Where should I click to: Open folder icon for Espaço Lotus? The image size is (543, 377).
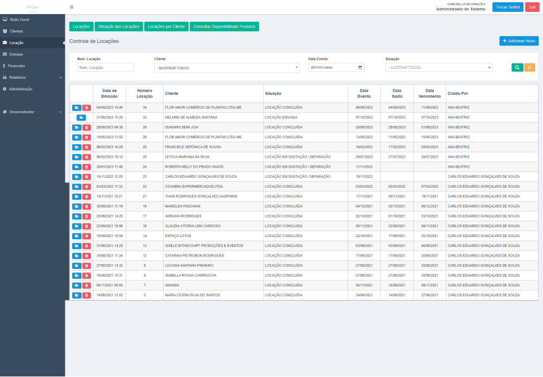tap(77, 236)
